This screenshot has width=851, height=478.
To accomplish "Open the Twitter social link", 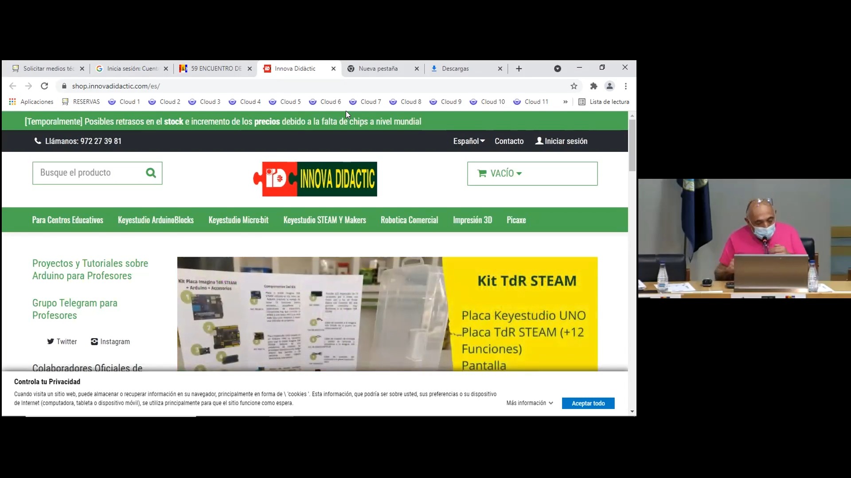I will 62,342.
